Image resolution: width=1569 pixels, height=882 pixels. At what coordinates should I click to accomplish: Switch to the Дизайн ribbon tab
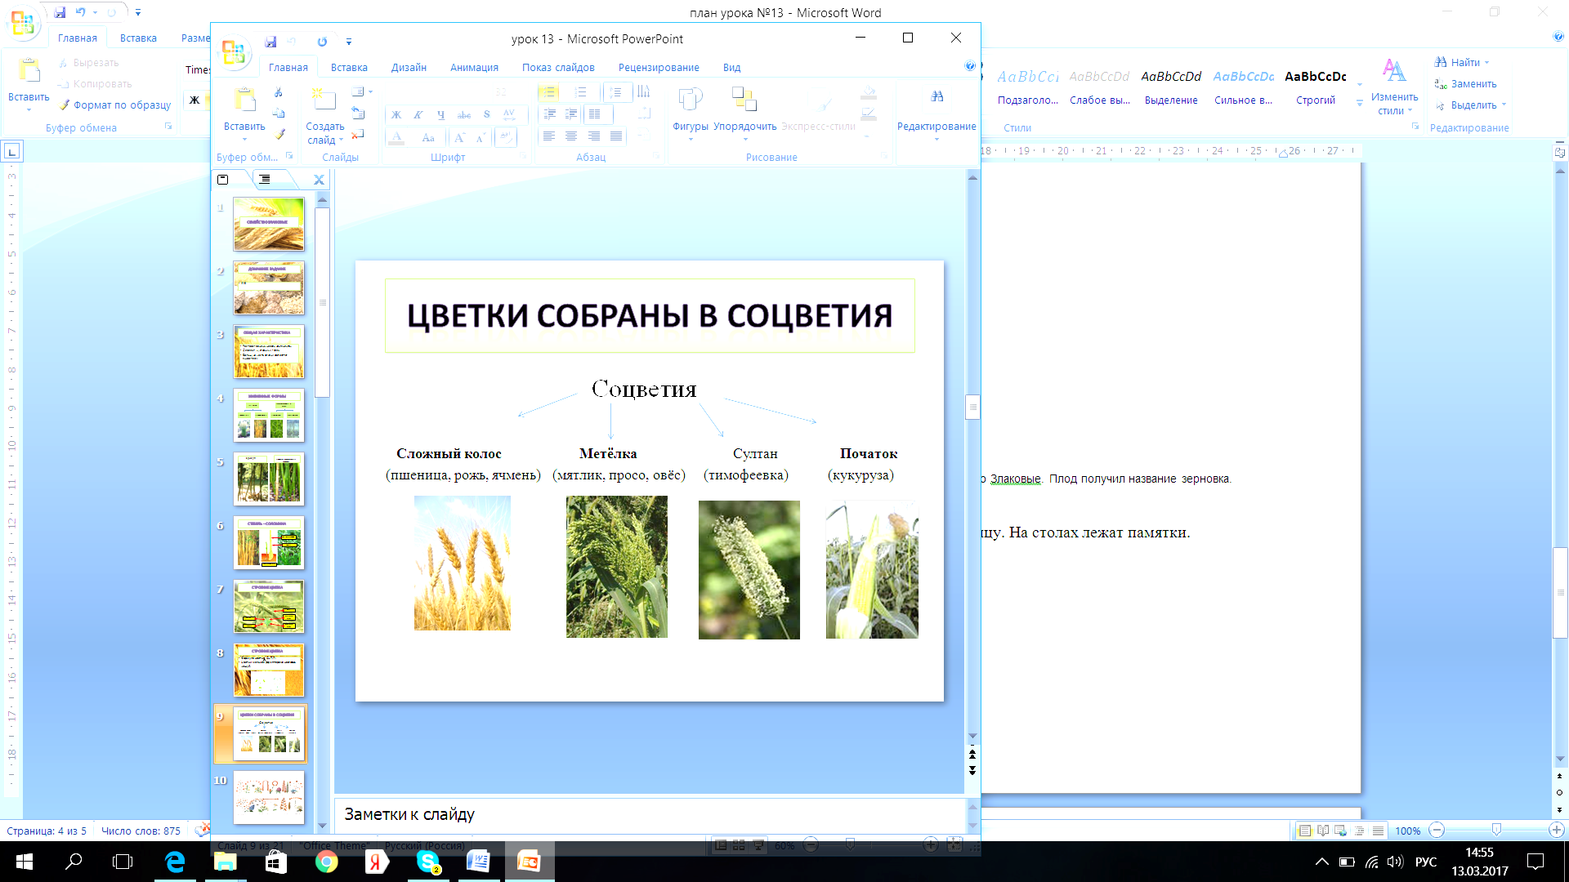click(409, 68)
